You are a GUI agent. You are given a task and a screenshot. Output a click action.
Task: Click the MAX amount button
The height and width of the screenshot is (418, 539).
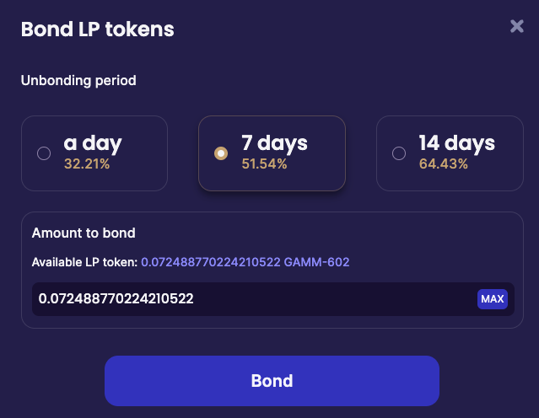[492, 299]
